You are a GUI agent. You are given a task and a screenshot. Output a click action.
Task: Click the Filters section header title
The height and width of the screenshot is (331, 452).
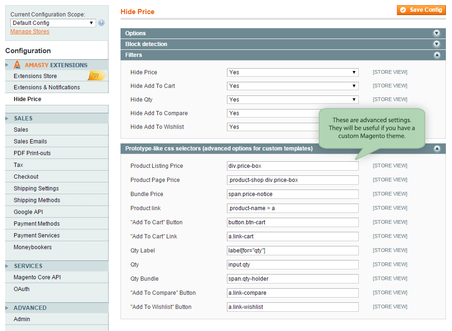[133, 55]
